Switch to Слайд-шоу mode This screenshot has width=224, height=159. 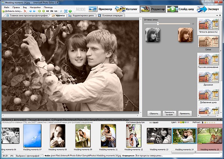tap(180, 9)
